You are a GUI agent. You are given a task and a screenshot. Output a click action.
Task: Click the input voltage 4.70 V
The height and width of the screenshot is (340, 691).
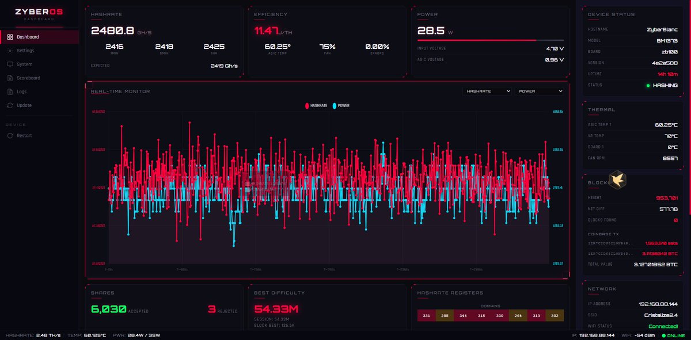555,49
